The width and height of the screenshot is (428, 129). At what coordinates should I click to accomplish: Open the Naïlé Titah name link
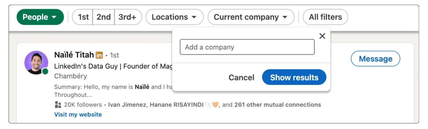pos(74,55)
